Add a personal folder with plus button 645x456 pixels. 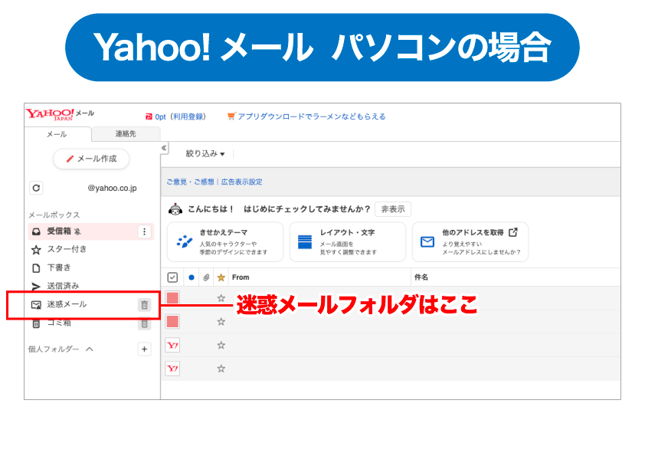[x=144, y=349]
